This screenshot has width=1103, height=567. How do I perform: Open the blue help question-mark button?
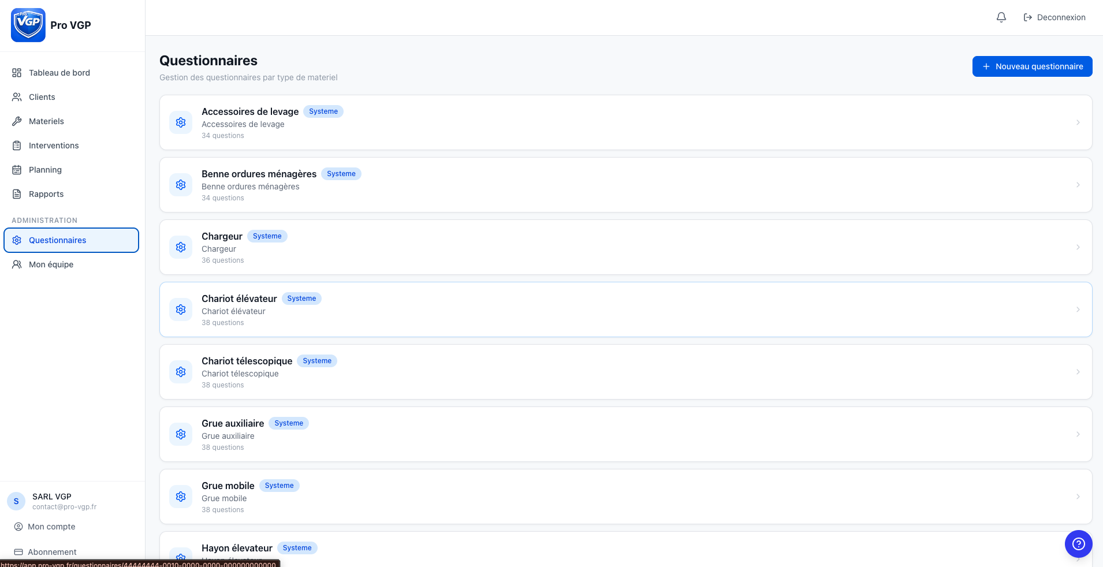[1078, 544]
